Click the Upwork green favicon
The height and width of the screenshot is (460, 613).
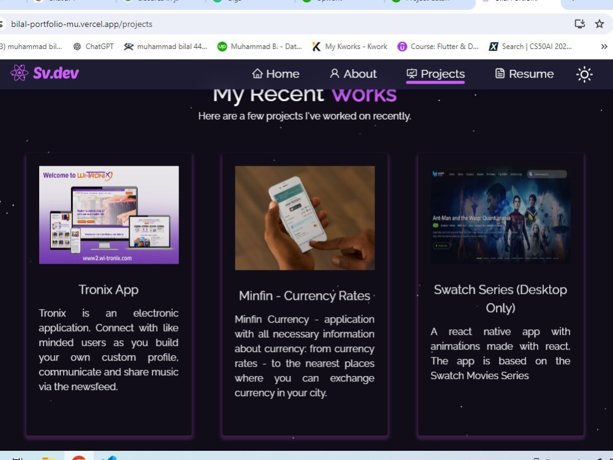(222, 47)
